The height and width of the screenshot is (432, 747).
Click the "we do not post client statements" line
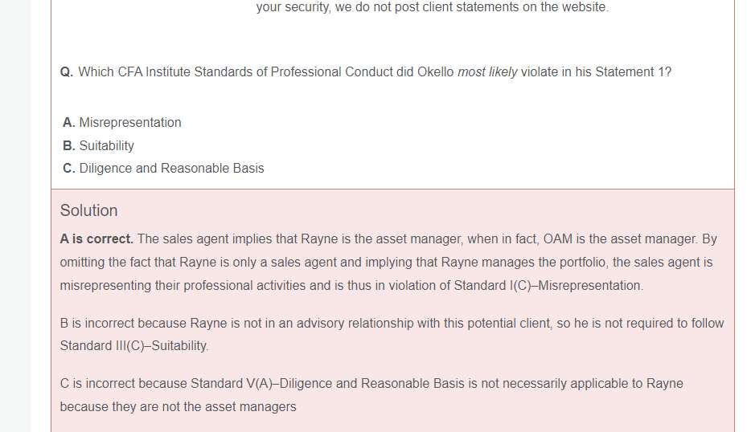point(432,8)
